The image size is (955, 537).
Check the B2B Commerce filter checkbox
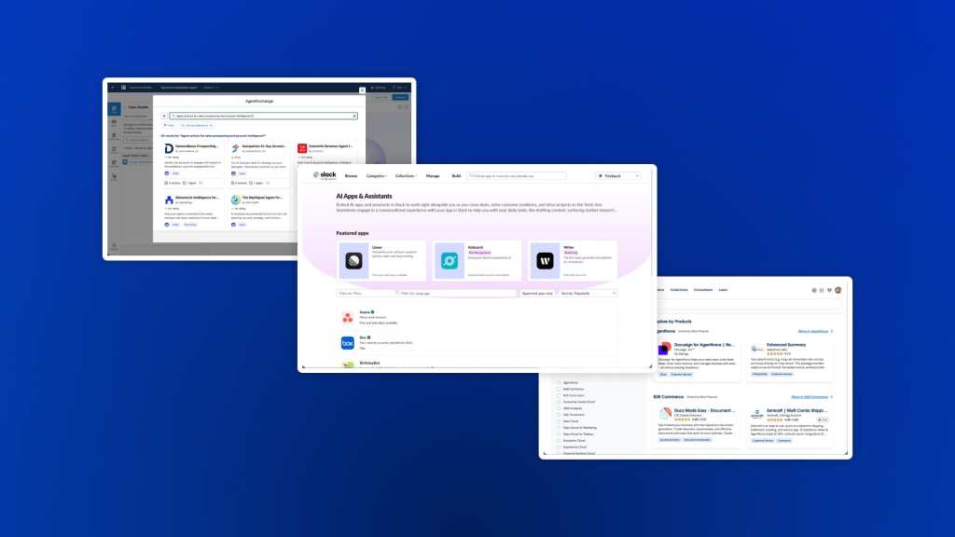558,389
